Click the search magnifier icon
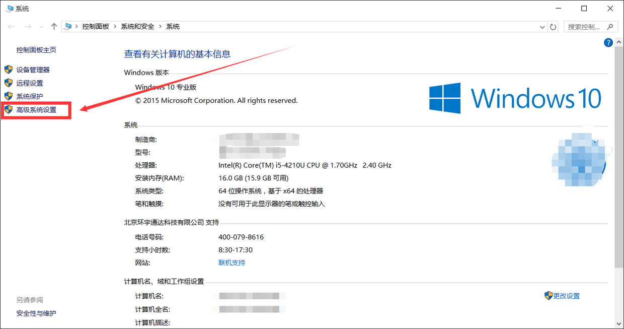This screenshot has width=624, height=329. tap(610, 27)
